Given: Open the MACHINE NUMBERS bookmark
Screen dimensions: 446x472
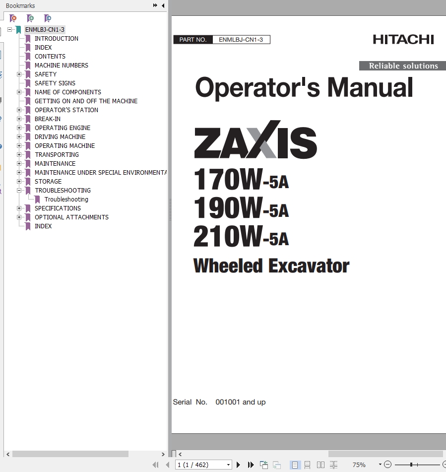Looking at the screenshot, I should [x=62, y=66].
